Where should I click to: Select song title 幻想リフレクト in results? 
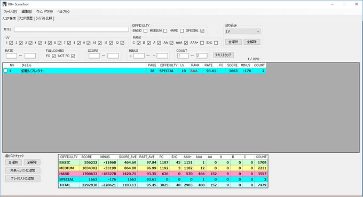(x=33, y=71)
